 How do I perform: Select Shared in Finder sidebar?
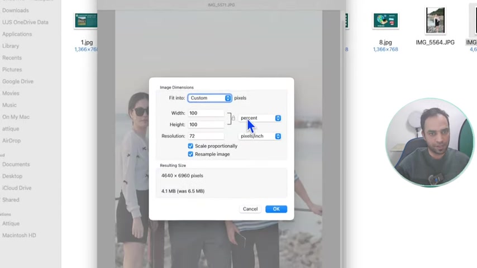point(11,200)
